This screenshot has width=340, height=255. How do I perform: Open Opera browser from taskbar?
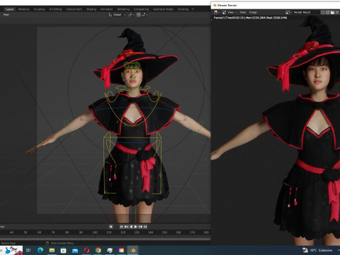(86, 250)
